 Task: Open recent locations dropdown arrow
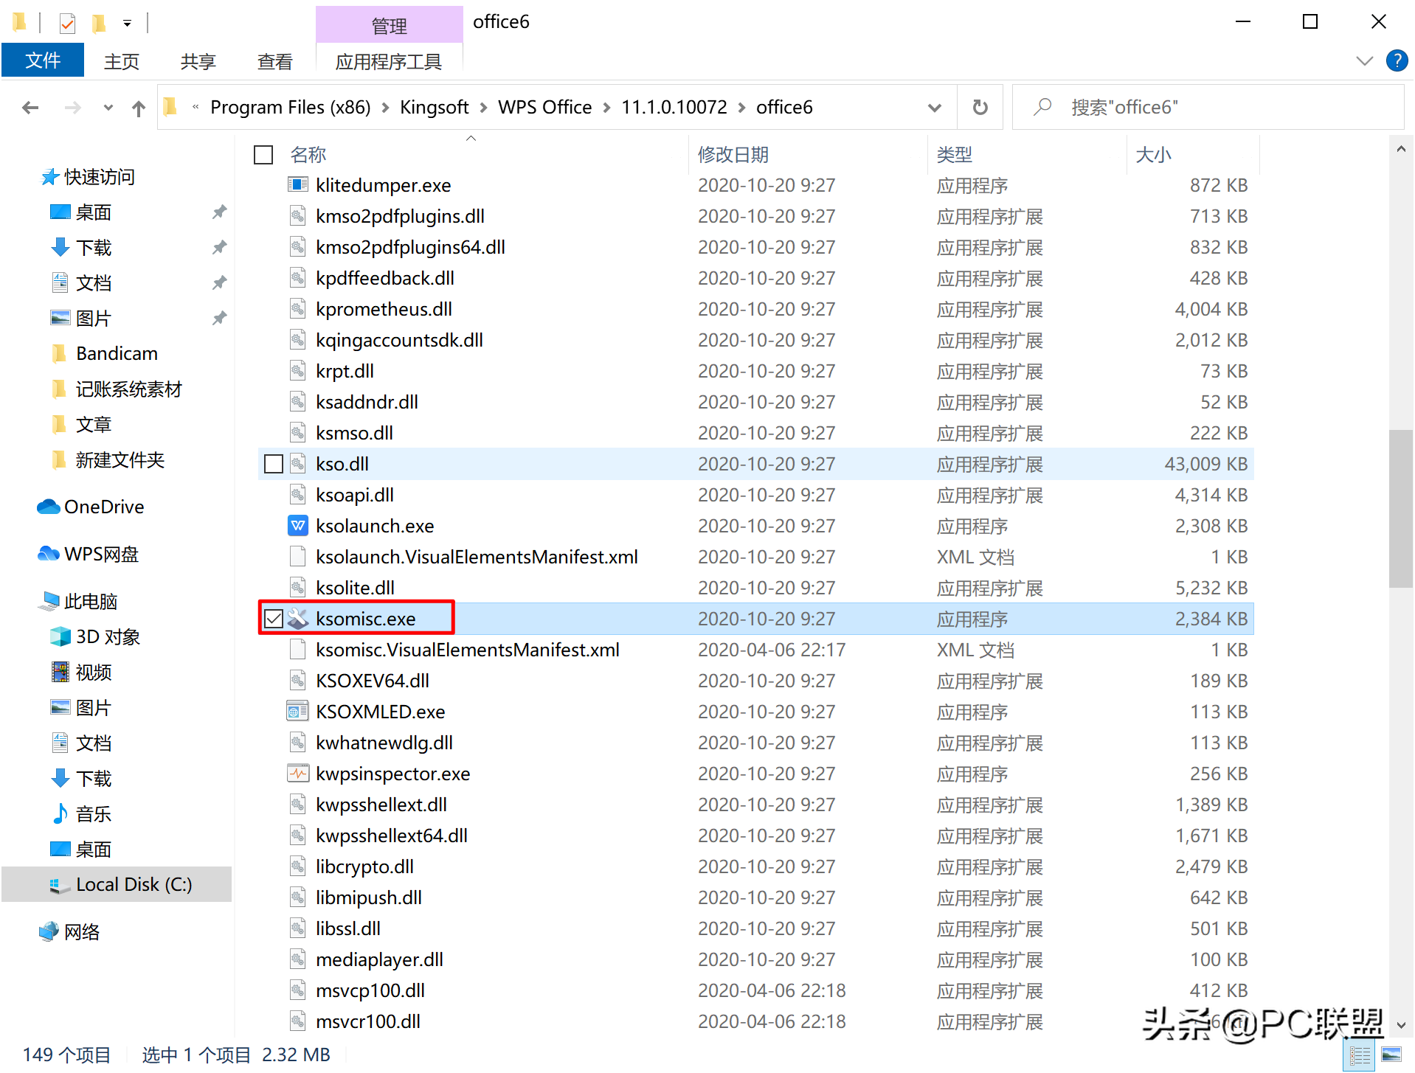(108, 108)
